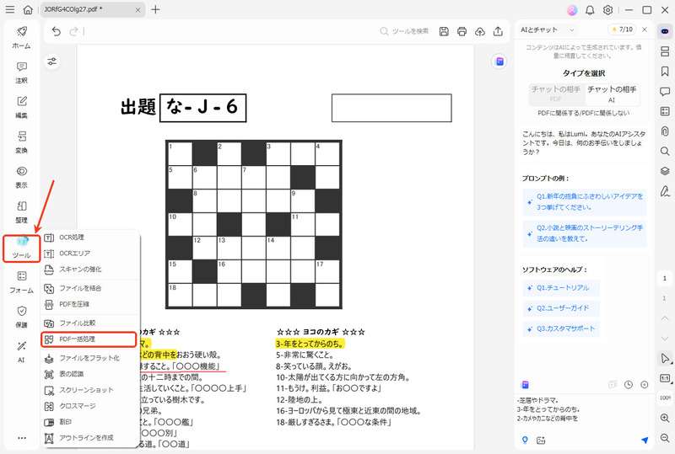Click the ツールを検索 search field

click(x=405, y=31)
